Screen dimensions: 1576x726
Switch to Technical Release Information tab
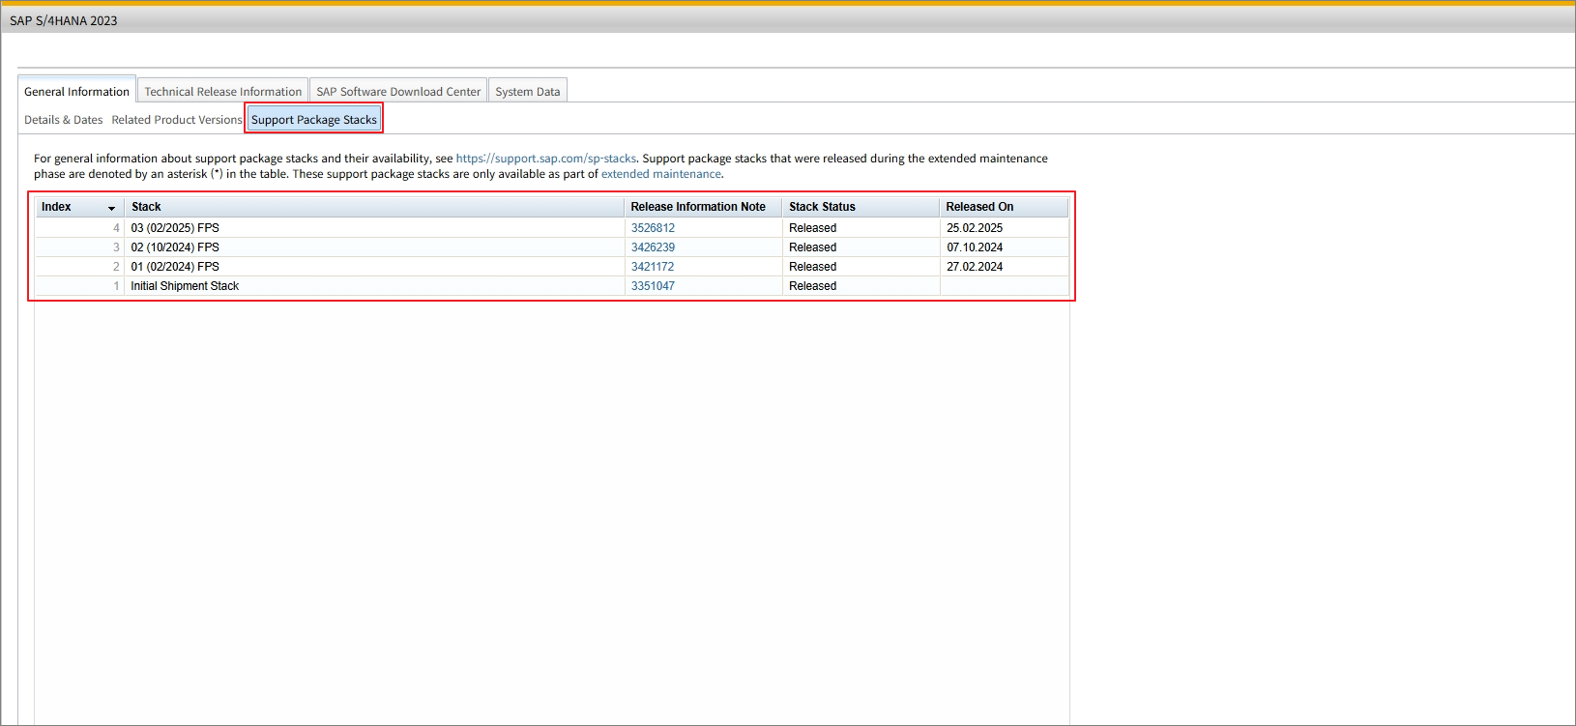coord(222,91)
